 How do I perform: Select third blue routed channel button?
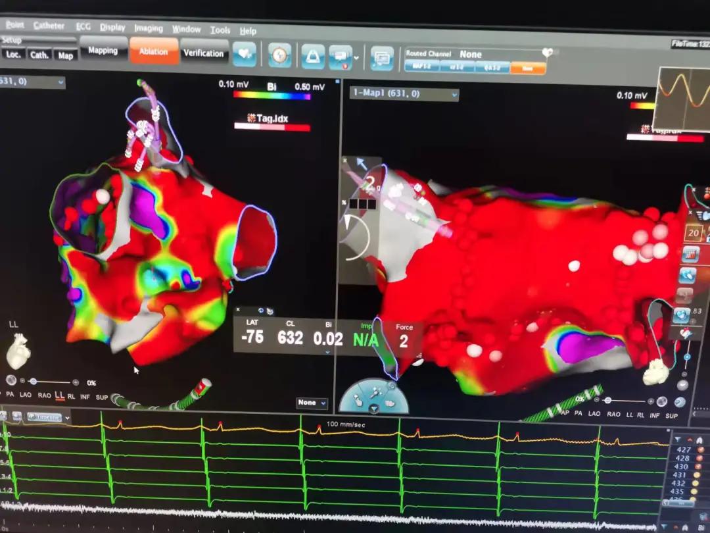[492, 68]
